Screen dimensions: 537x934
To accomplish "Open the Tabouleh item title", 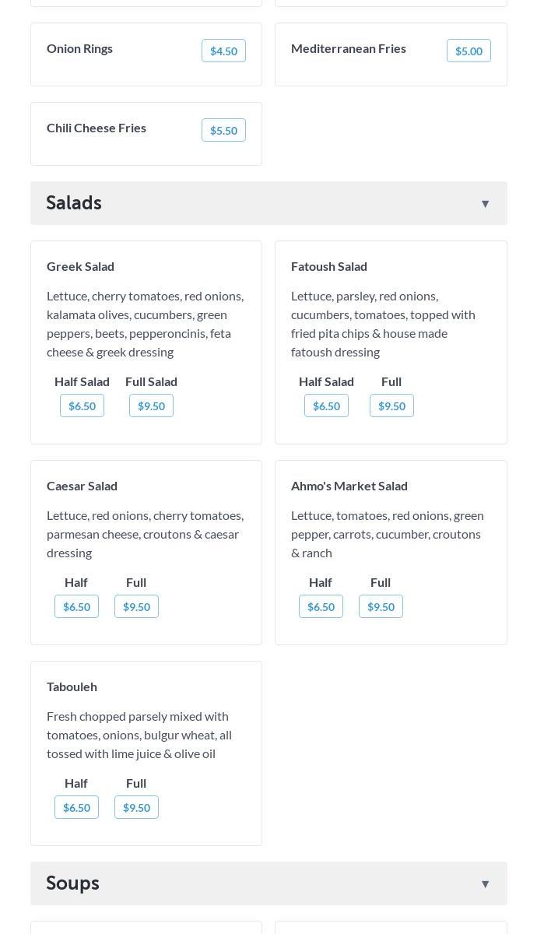I will tap(72, 686).
